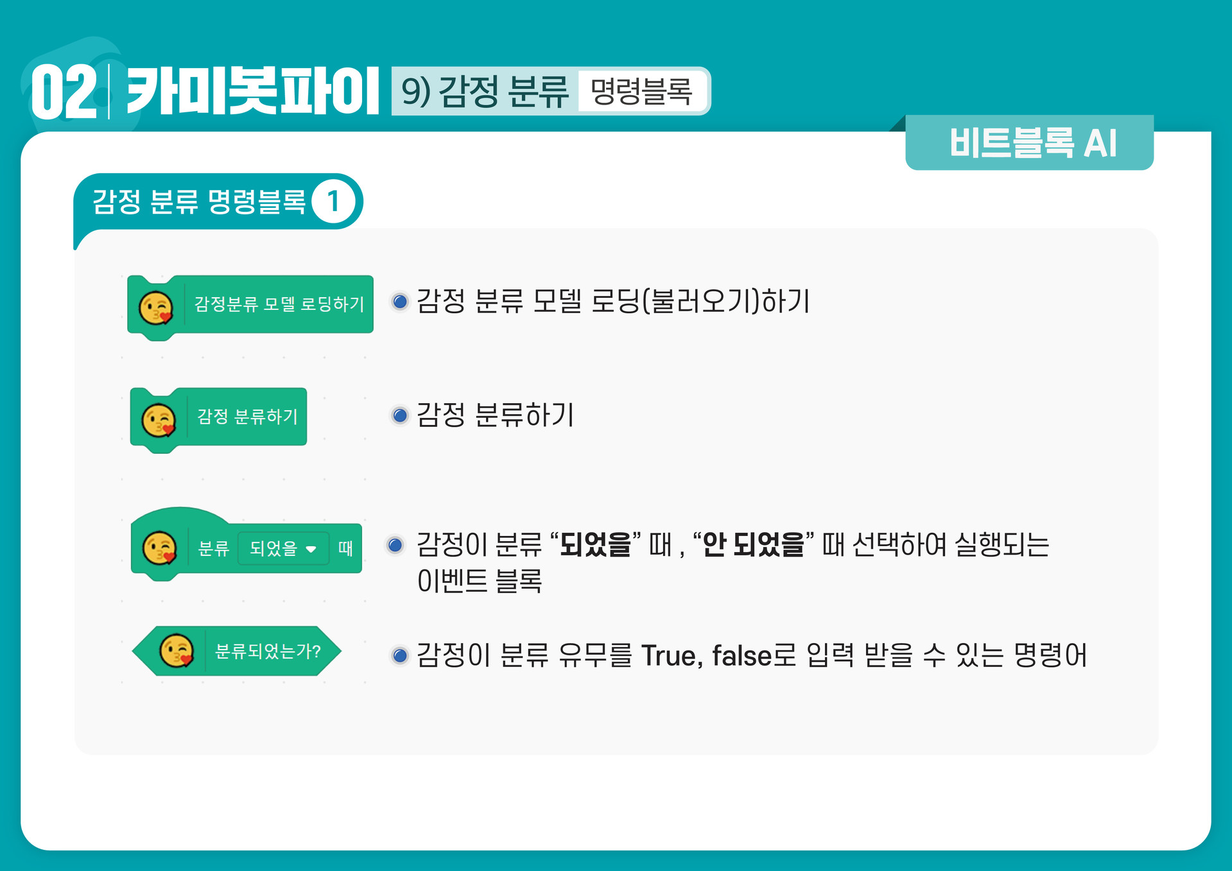Click the 감정분류 모델 로딩하기 block label
This screenshot has height=871, width=1232.
tap(279, 304)
